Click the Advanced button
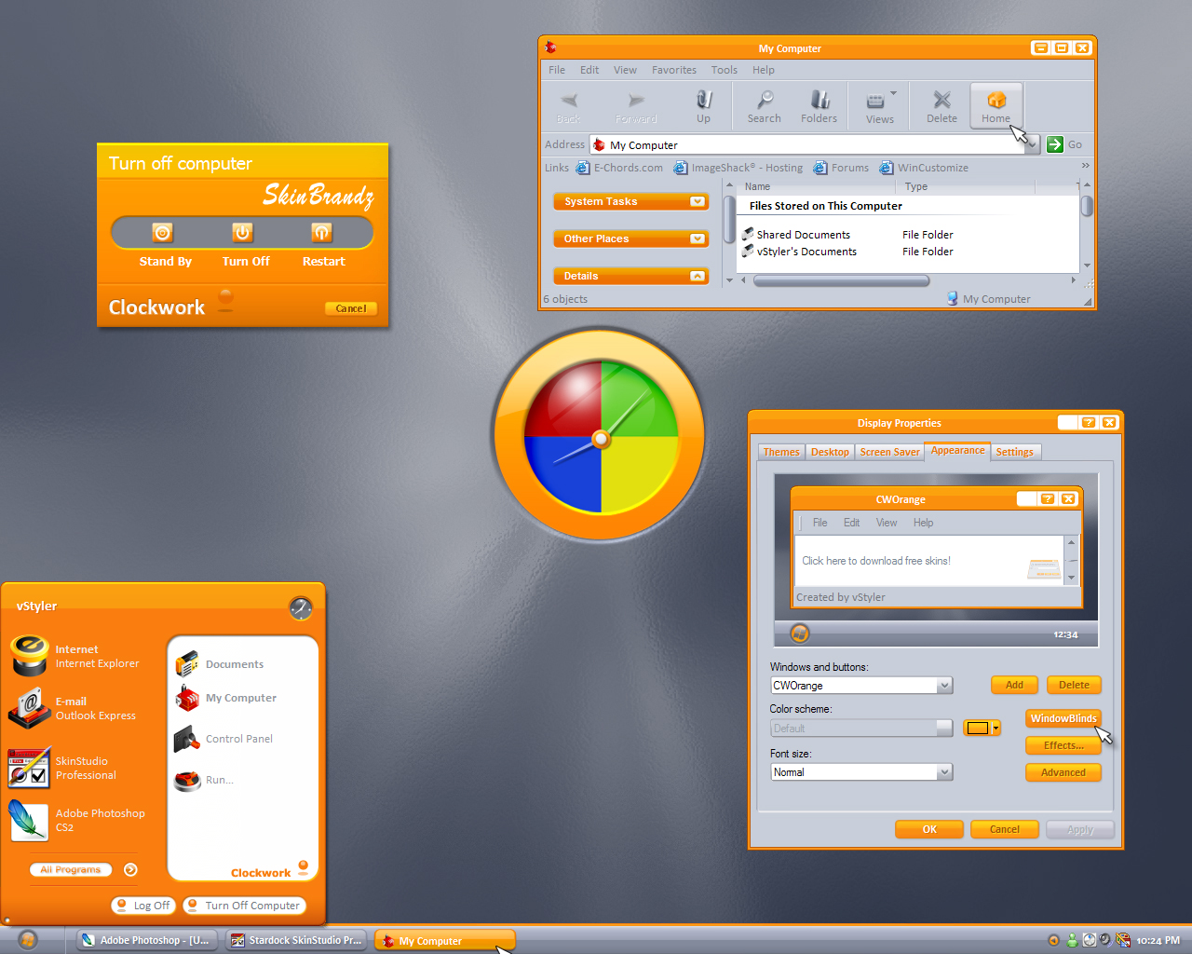 tap(1063, 772)
